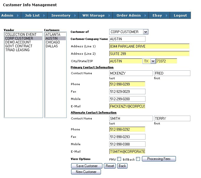Screen dimensions: 201x178
Task: Enable the FMV checkbox
Action: coord(119,159)
